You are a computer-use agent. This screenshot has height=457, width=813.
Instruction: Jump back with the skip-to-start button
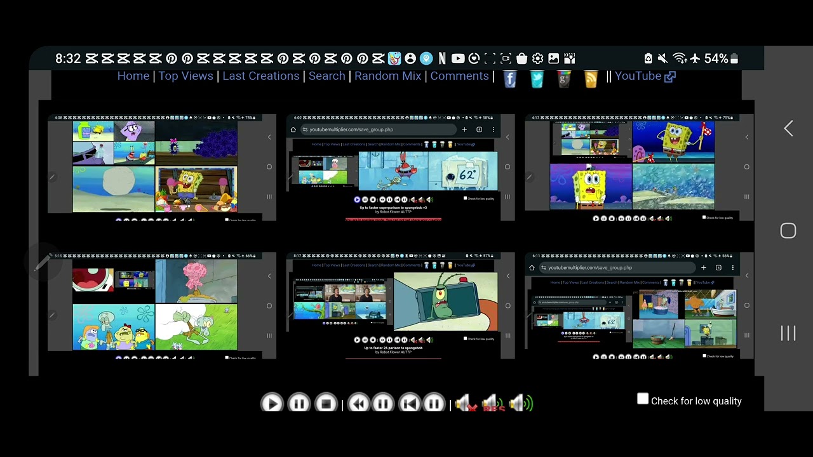pos(410,403)
